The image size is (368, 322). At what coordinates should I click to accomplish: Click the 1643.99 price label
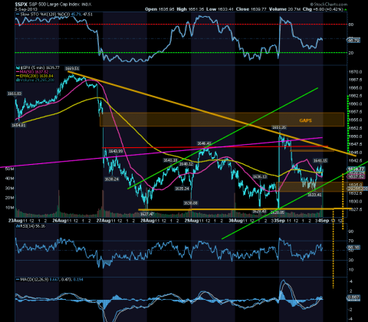(x=116, y=151)
